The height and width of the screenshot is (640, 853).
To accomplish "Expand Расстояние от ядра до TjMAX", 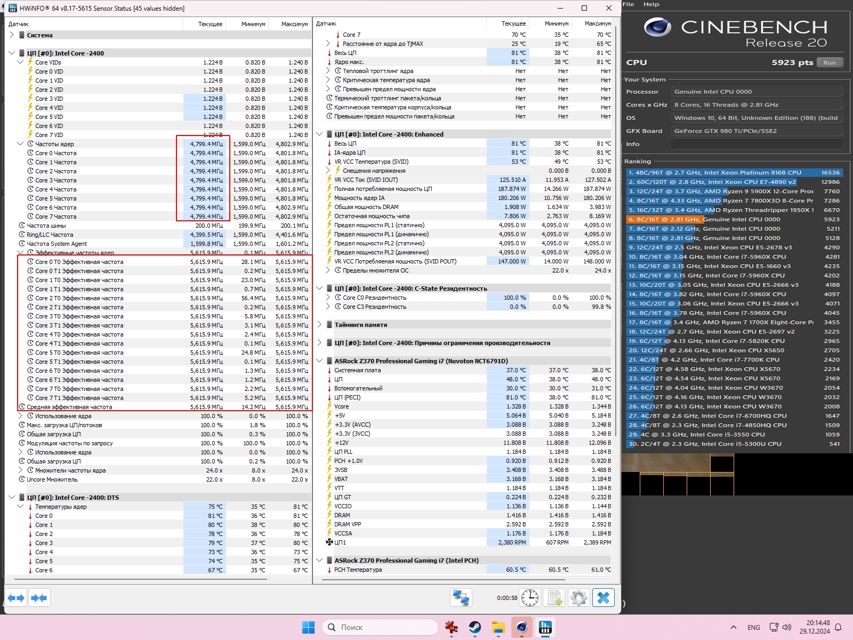I will pyautogui.click(x=328, y=44).
